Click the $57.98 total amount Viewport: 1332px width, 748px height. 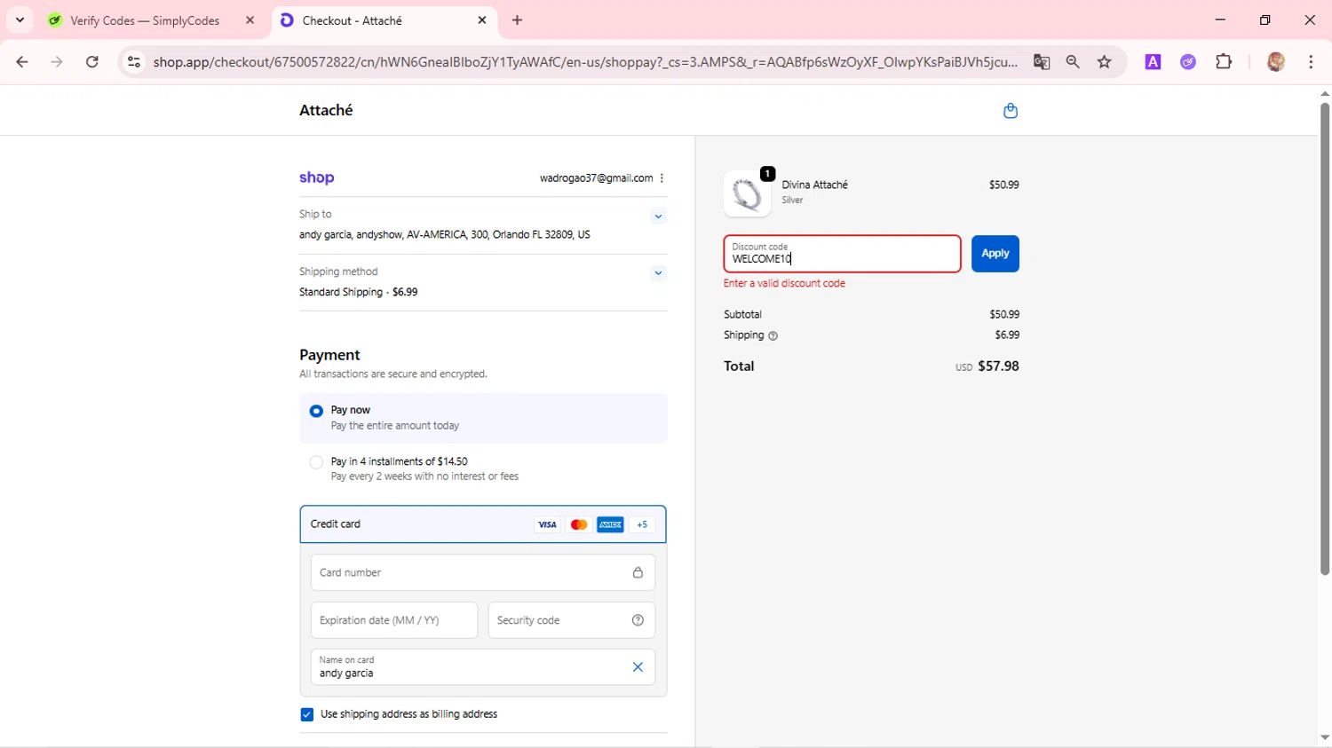998,366
